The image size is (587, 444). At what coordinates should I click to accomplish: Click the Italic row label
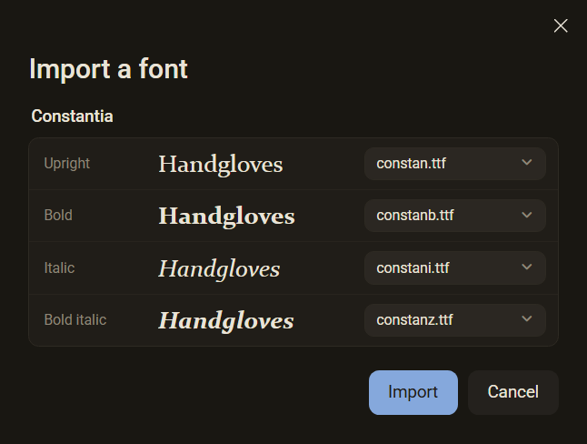[x=59, y=268]
